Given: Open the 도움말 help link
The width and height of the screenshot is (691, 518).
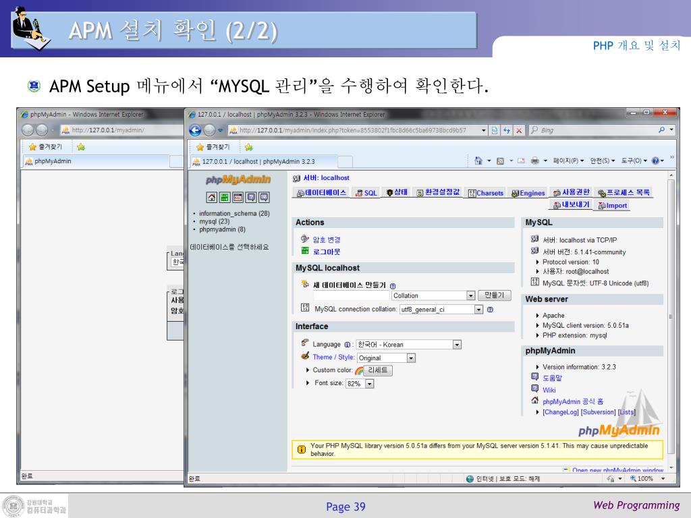Looking at the screenshot, I should coord(552,378).
